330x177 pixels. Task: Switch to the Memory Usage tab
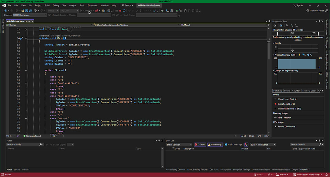coord(309,91)
